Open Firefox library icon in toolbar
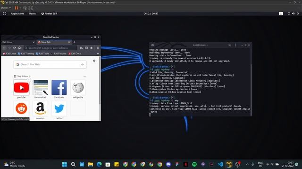302x169 pixels. click(81, 48)
